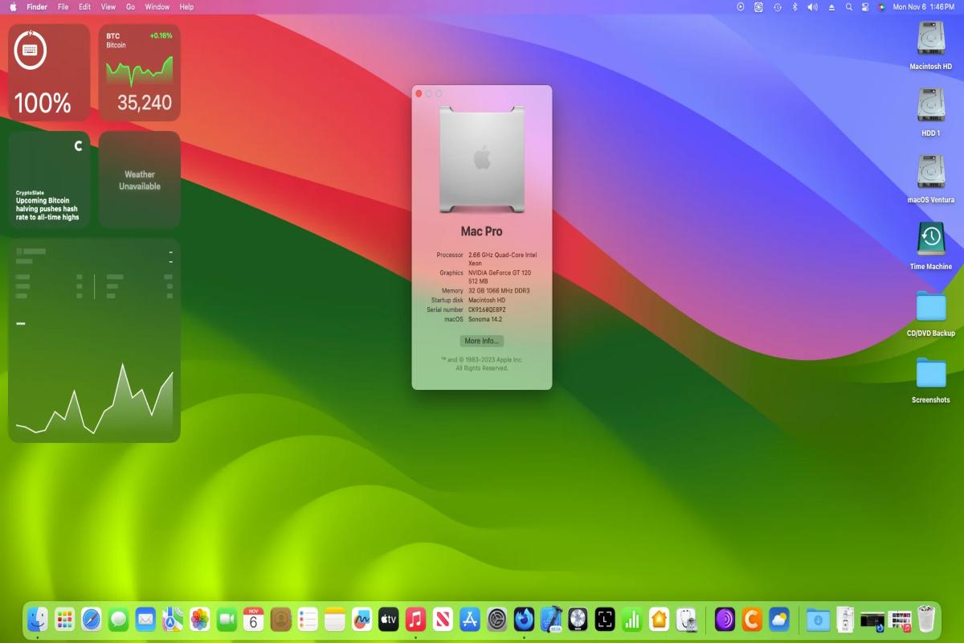Open Time Machine menu bar status
The image size is (964, 643).
[778, 6]
